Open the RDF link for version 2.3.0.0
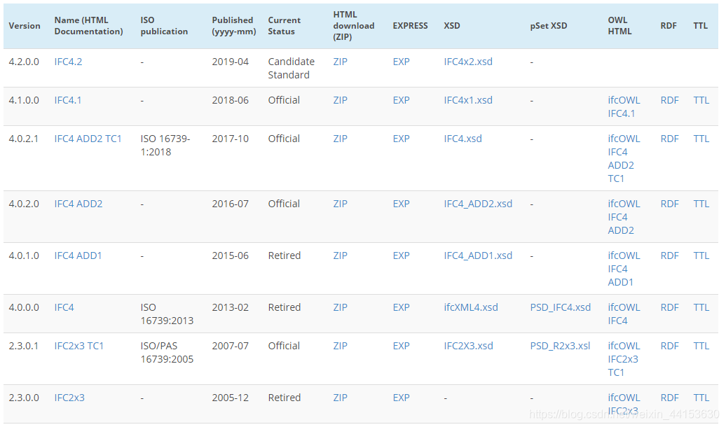 click(x=669, y=398)
